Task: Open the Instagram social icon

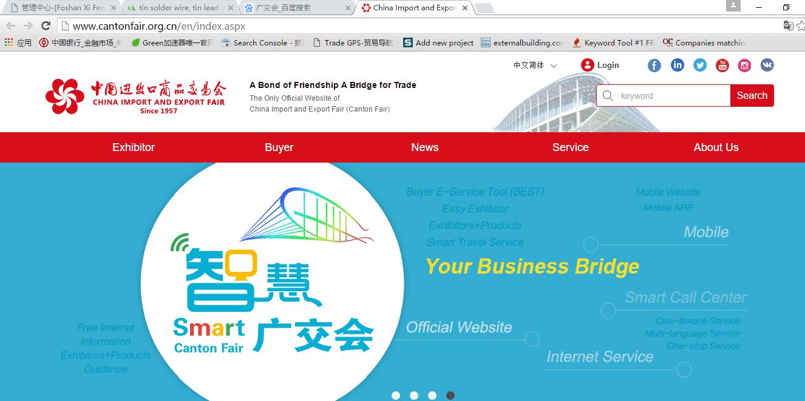Action: tap(745, 66)
